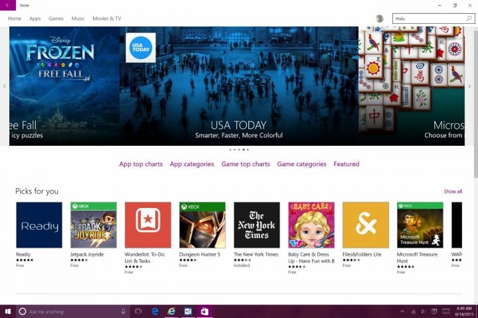The width and height of the screenshot is (478, 318).
Task: Open the Microsoft Treasure Hunt tile
Action: (x=420, y=225)
